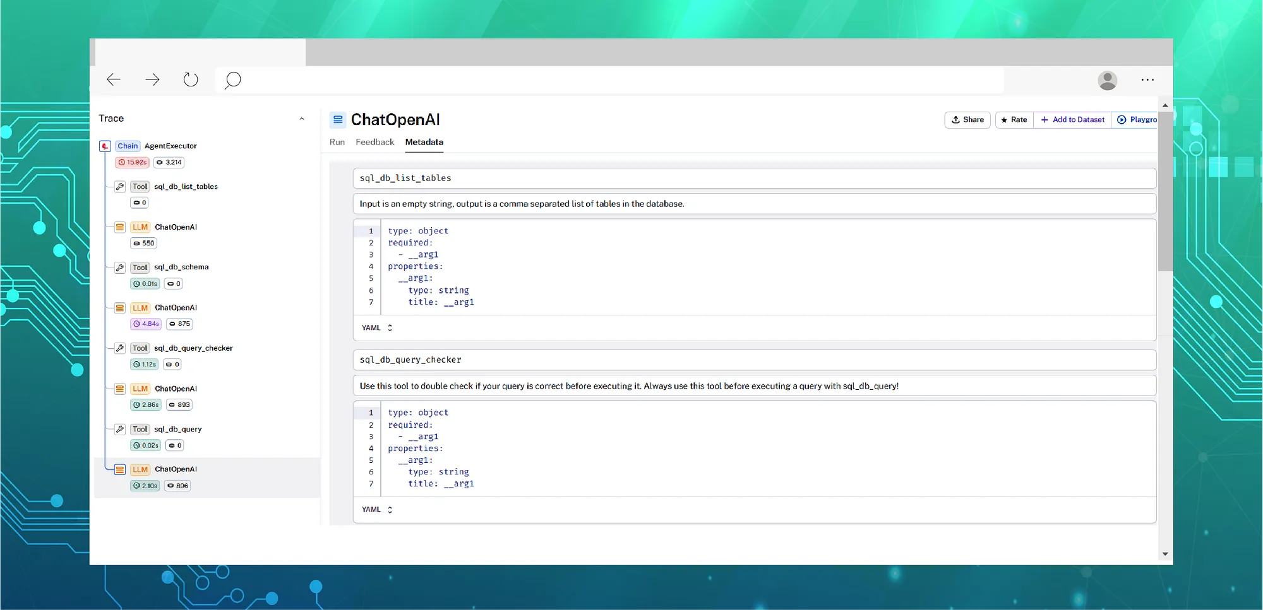This screenshot has height=610, width=1263.
Task: Click wrench icon beside sql_db_query_checker tool
Action: pyautogui.click(x=120, y=348)
